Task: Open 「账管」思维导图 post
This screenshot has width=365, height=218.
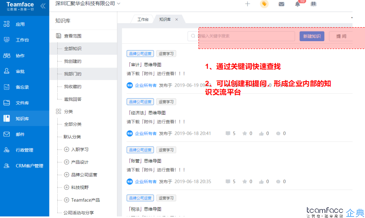Action: (x=145, y=161)
